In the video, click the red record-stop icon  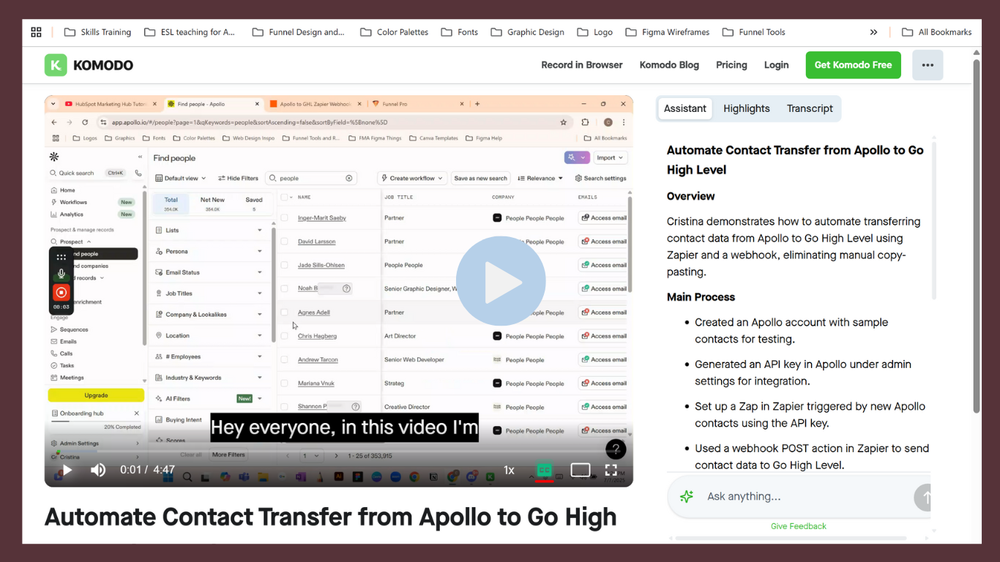pyautogui.click(x=61, y=292)
